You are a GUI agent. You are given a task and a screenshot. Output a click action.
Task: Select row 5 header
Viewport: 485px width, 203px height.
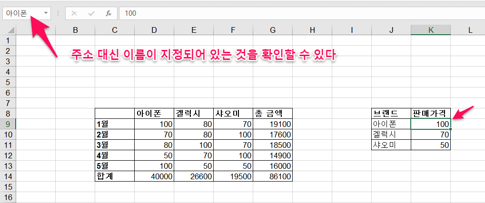(x=8, y=82)
